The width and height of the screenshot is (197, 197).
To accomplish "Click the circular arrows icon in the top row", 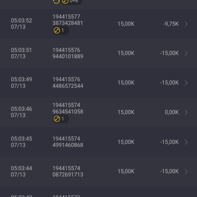I will pyautogui.click(x=56, y=1).
